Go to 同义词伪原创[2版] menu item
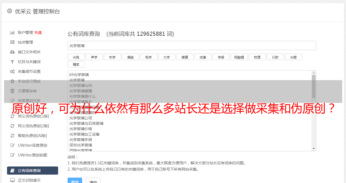346x183 pixels. [x=32, y=126]
